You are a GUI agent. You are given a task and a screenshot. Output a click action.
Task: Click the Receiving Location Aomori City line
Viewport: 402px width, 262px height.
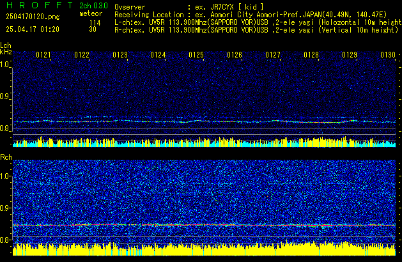pyautogui.click(x=251, y=15)
